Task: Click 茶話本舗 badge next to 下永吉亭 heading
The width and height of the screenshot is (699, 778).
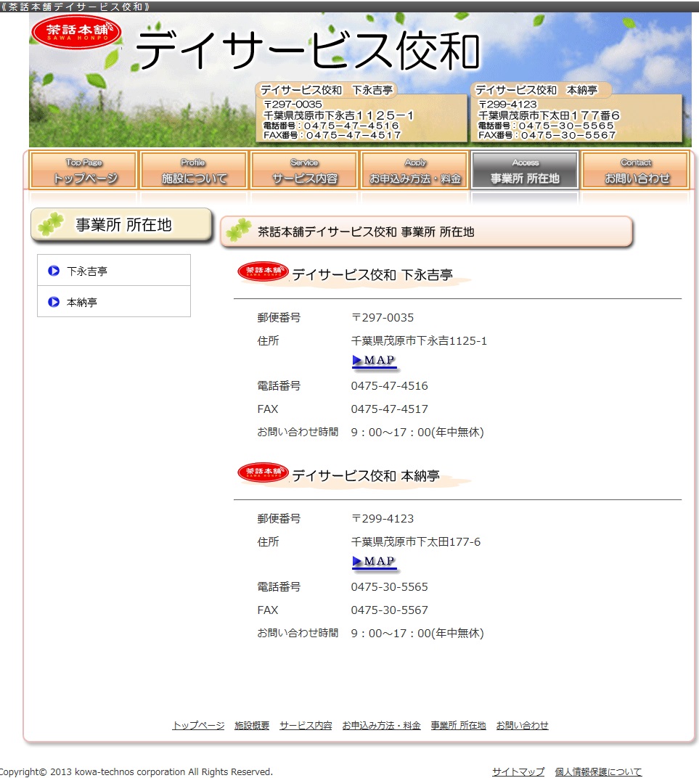Action: pyautogui.click(x=263, y=271)
